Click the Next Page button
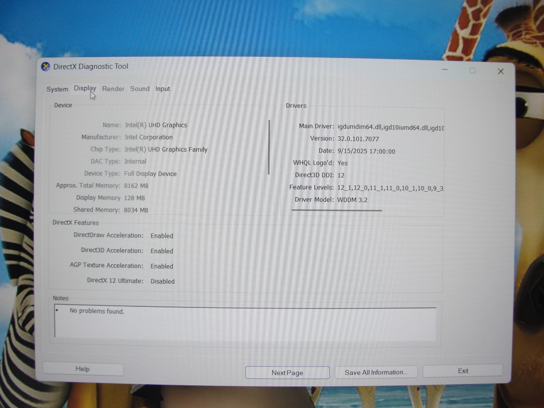Screen dimensions: 544x408 (287, 373)
